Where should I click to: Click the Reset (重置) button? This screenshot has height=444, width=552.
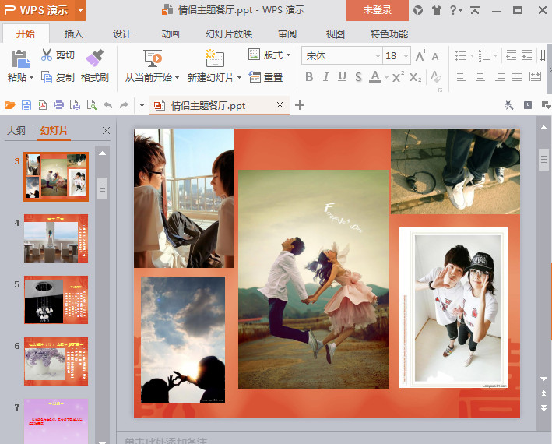(x=265, y=77)
